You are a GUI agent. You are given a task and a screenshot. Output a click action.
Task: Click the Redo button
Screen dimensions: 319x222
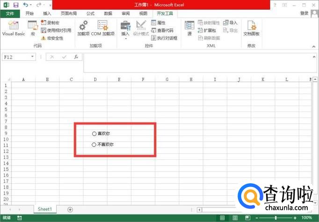[39, 5]
